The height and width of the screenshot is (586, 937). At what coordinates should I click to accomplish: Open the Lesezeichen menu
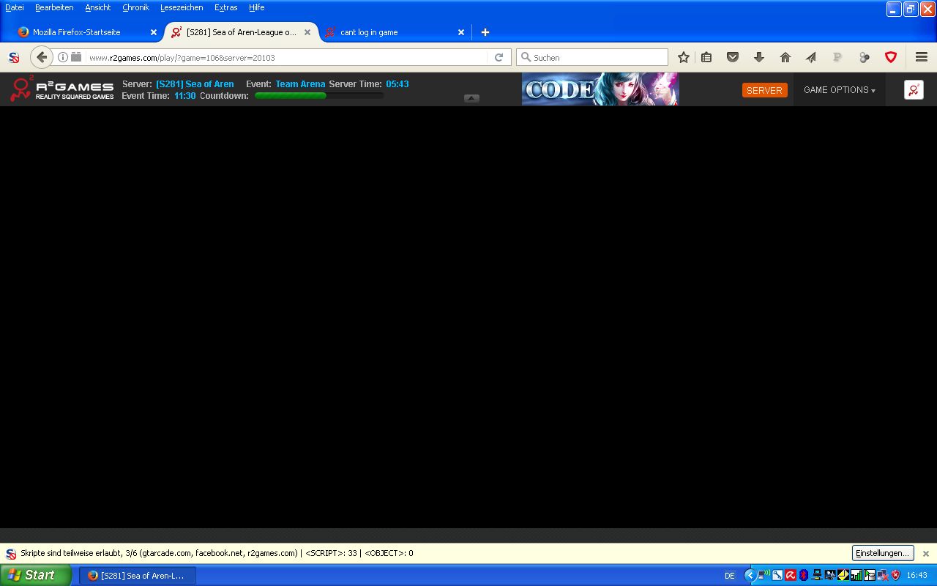pyautogui.click(x=182, y=7)
